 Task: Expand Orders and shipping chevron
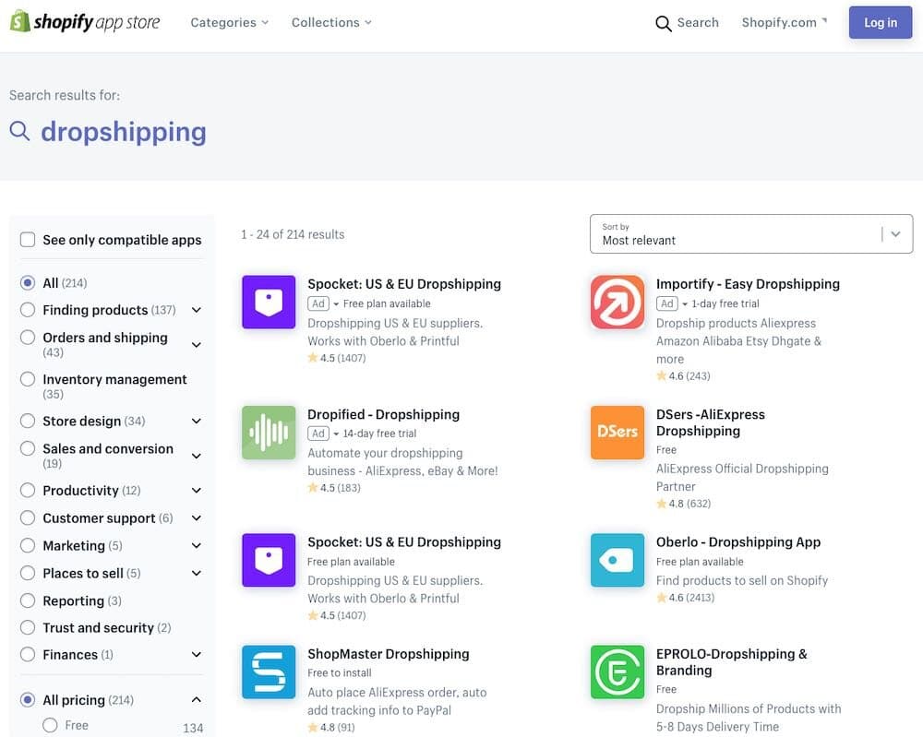click(197, 345)
